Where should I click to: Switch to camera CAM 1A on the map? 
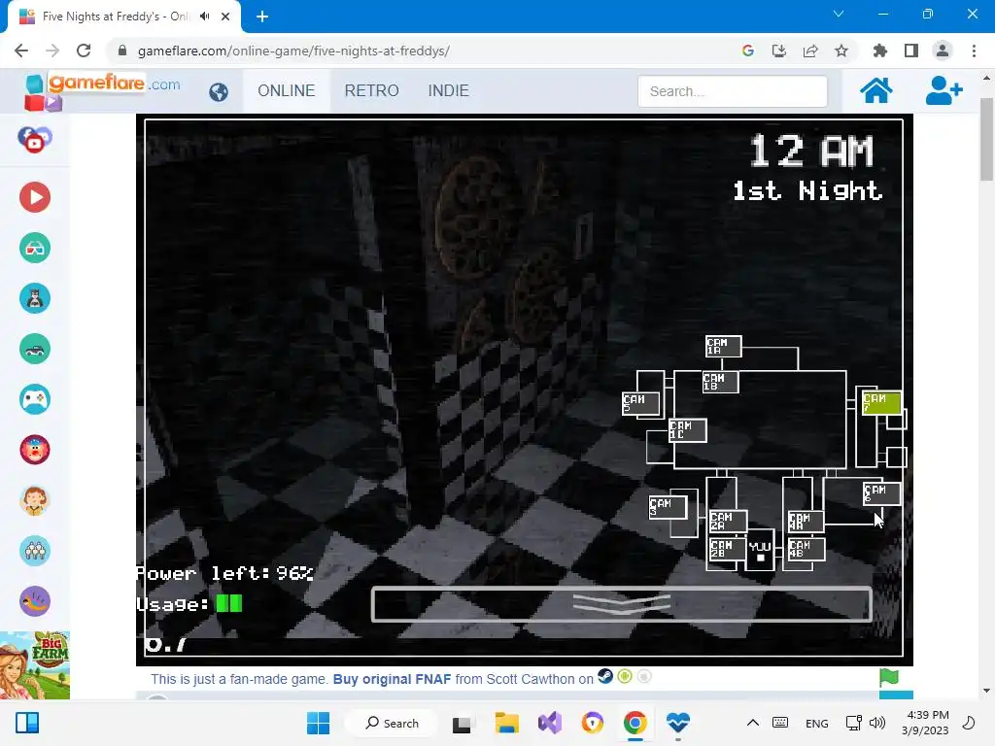pos(723,347)
